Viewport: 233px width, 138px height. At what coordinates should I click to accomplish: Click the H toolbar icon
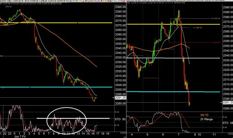108,1
